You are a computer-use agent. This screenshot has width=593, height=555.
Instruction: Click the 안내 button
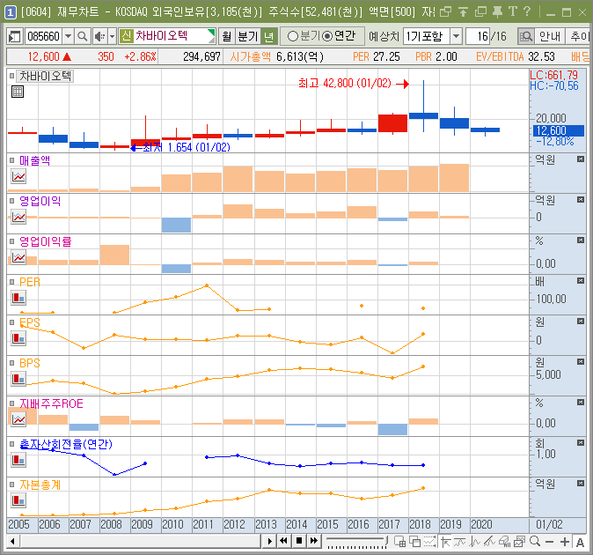coord(550,36)
